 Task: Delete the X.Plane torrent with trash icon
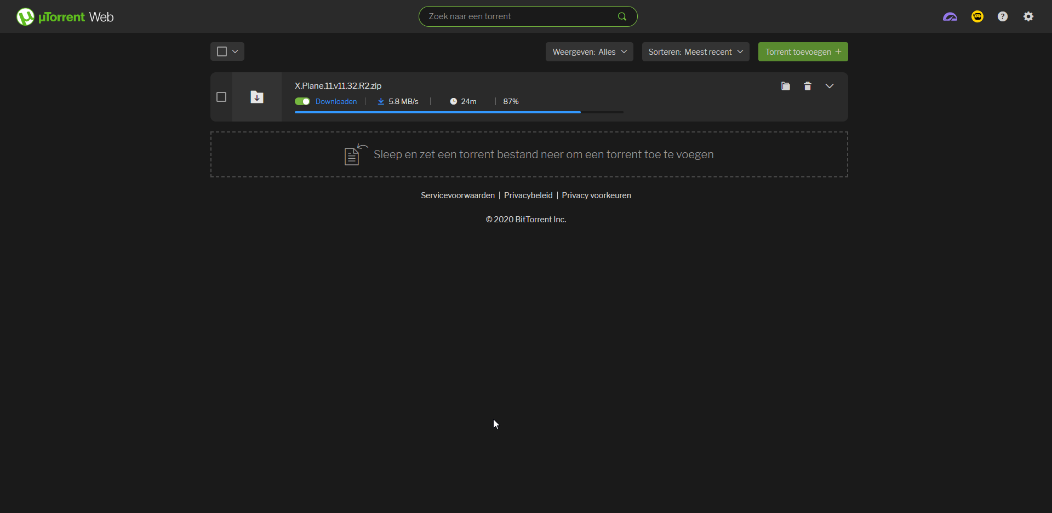coord(808,86)
